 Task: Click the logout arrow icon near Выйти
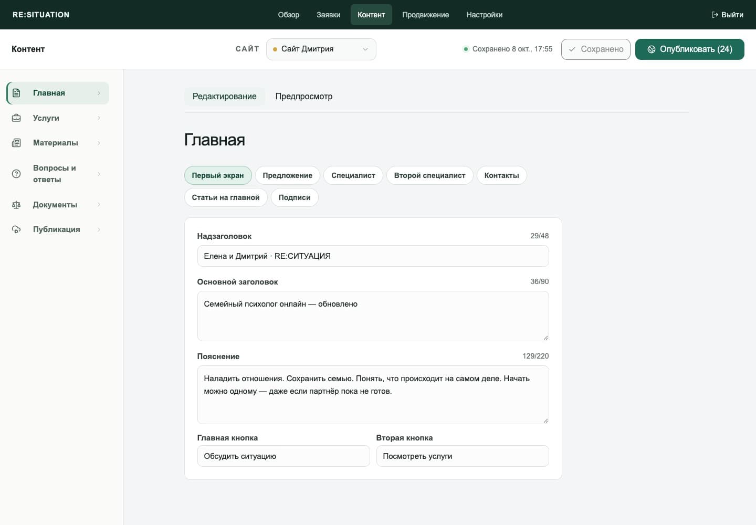(x=715, y=15)
